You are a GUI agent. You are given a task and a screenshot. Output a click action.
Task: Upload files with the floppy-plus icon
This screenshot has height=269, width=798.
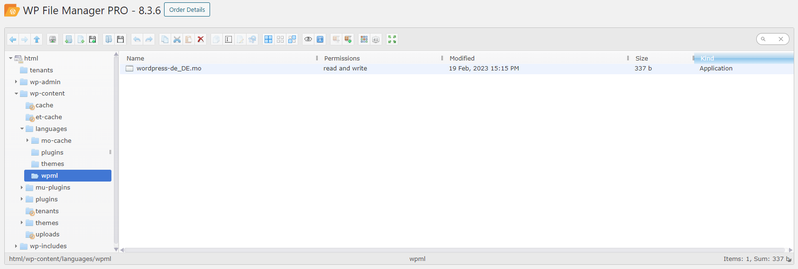(x=92, y=39)
